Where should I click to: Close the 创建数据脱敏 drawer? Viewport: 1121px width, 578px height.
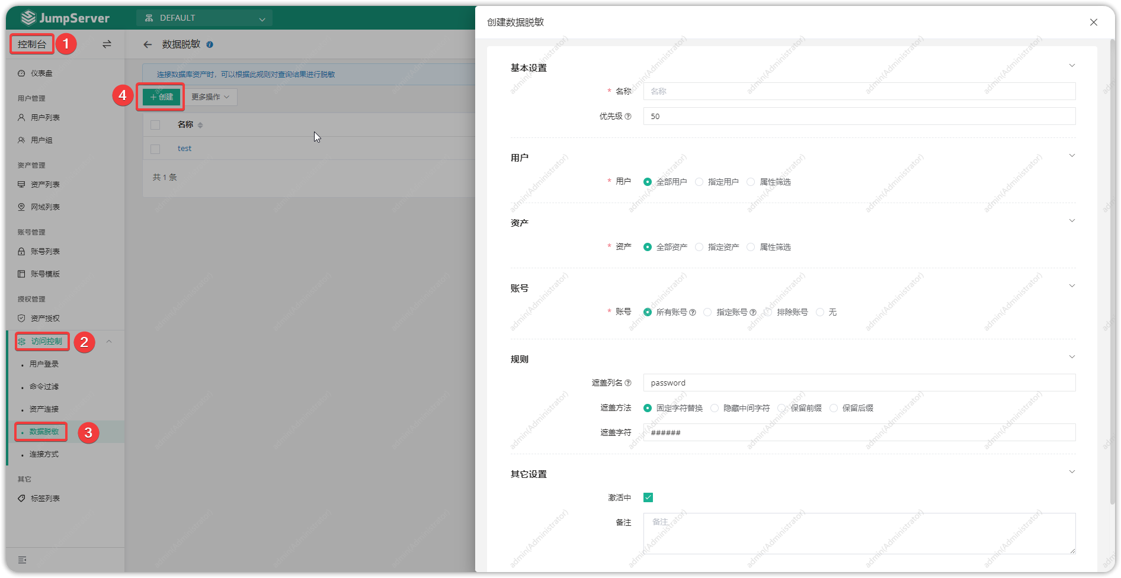click(x=1094, y=22)
